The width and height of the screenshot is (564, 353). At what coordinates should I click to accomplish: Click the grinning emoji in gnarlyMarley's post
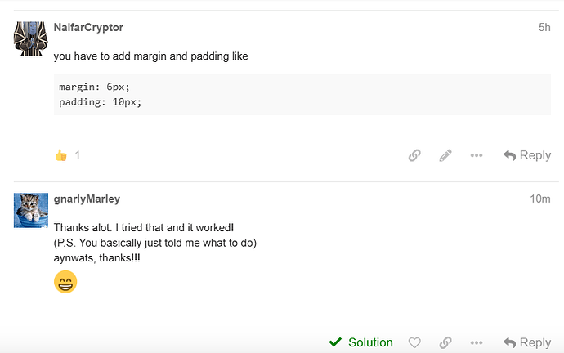coord(65,283)
